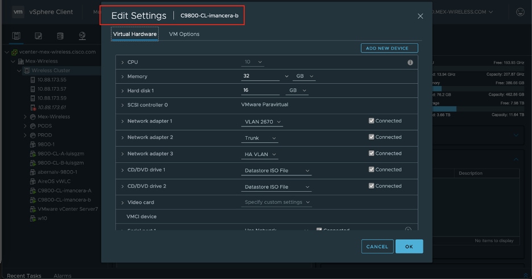Click VM icon for VMware vCenter Server7
This screenshot has width=532, height=279.
[33, 210]
